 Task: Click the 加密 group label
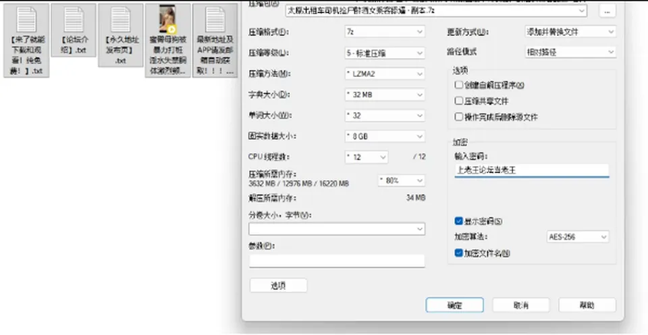pos(460,143)
